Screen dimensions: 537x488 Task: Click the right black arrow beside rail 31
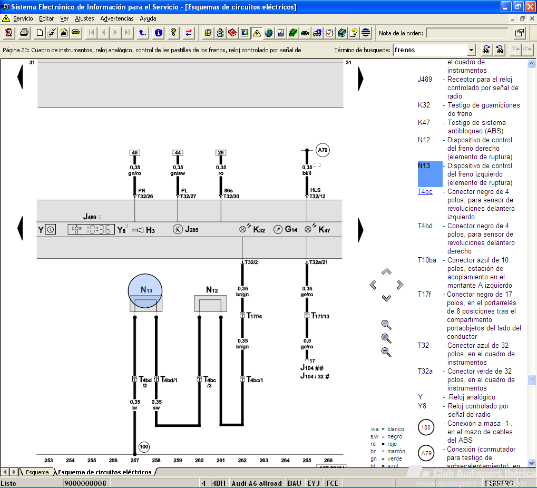pos(360,78)
